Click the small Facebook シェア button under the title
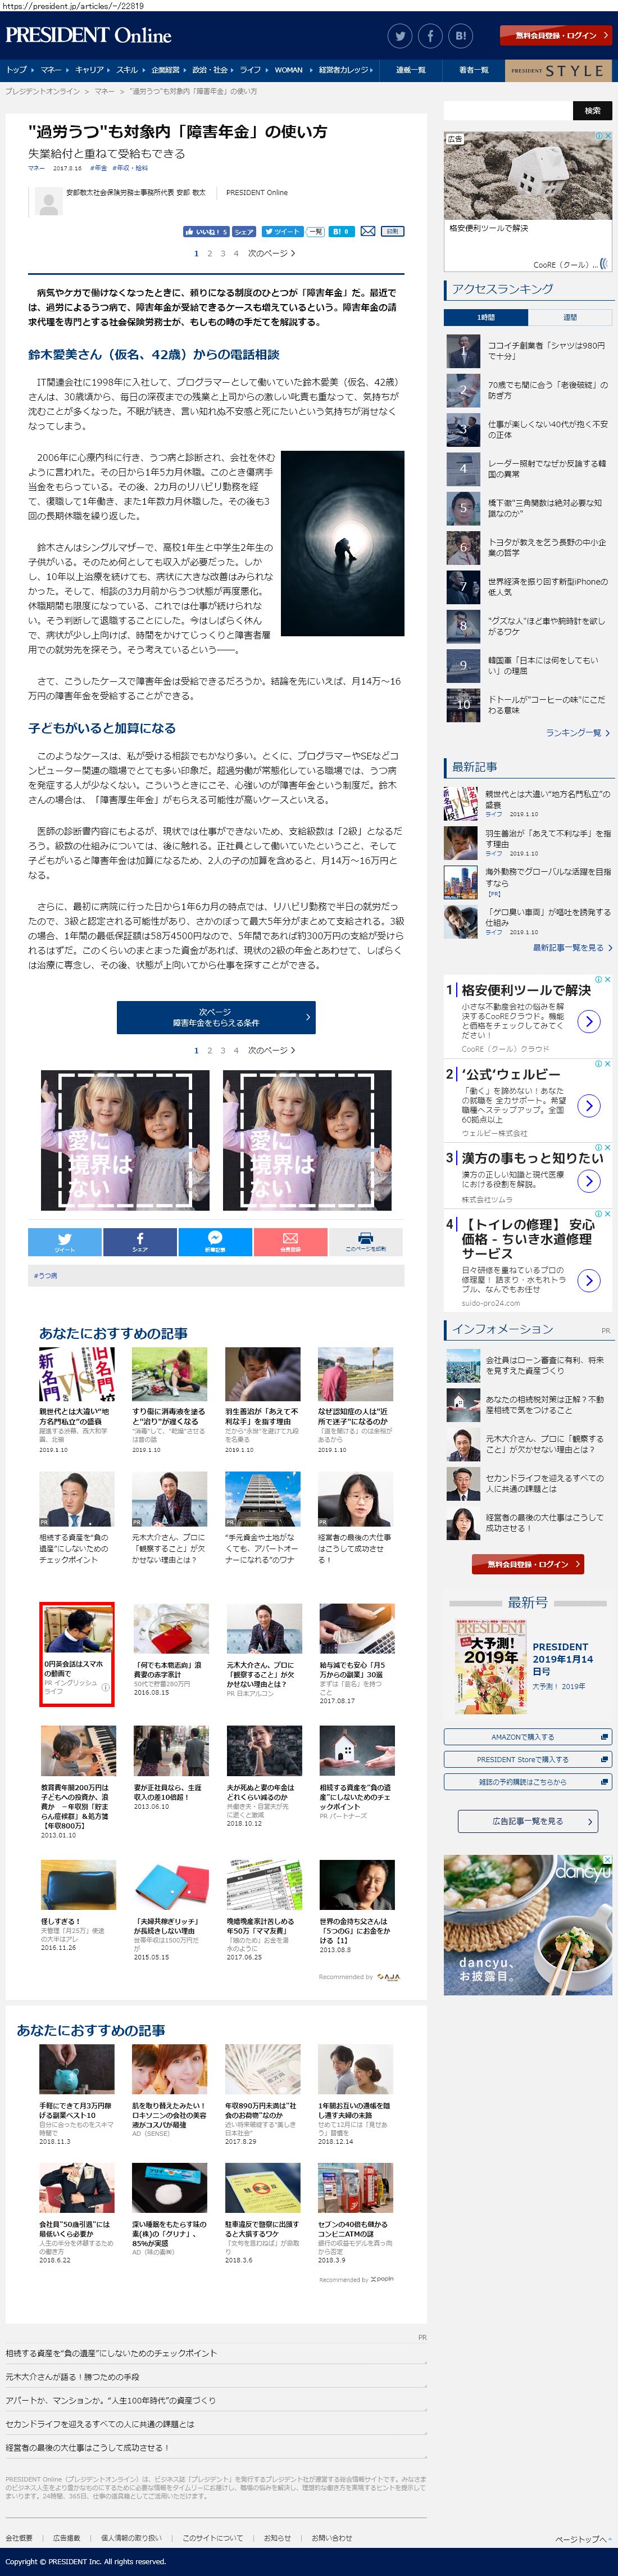618x2576 pixels. click(x=244, y=231)
